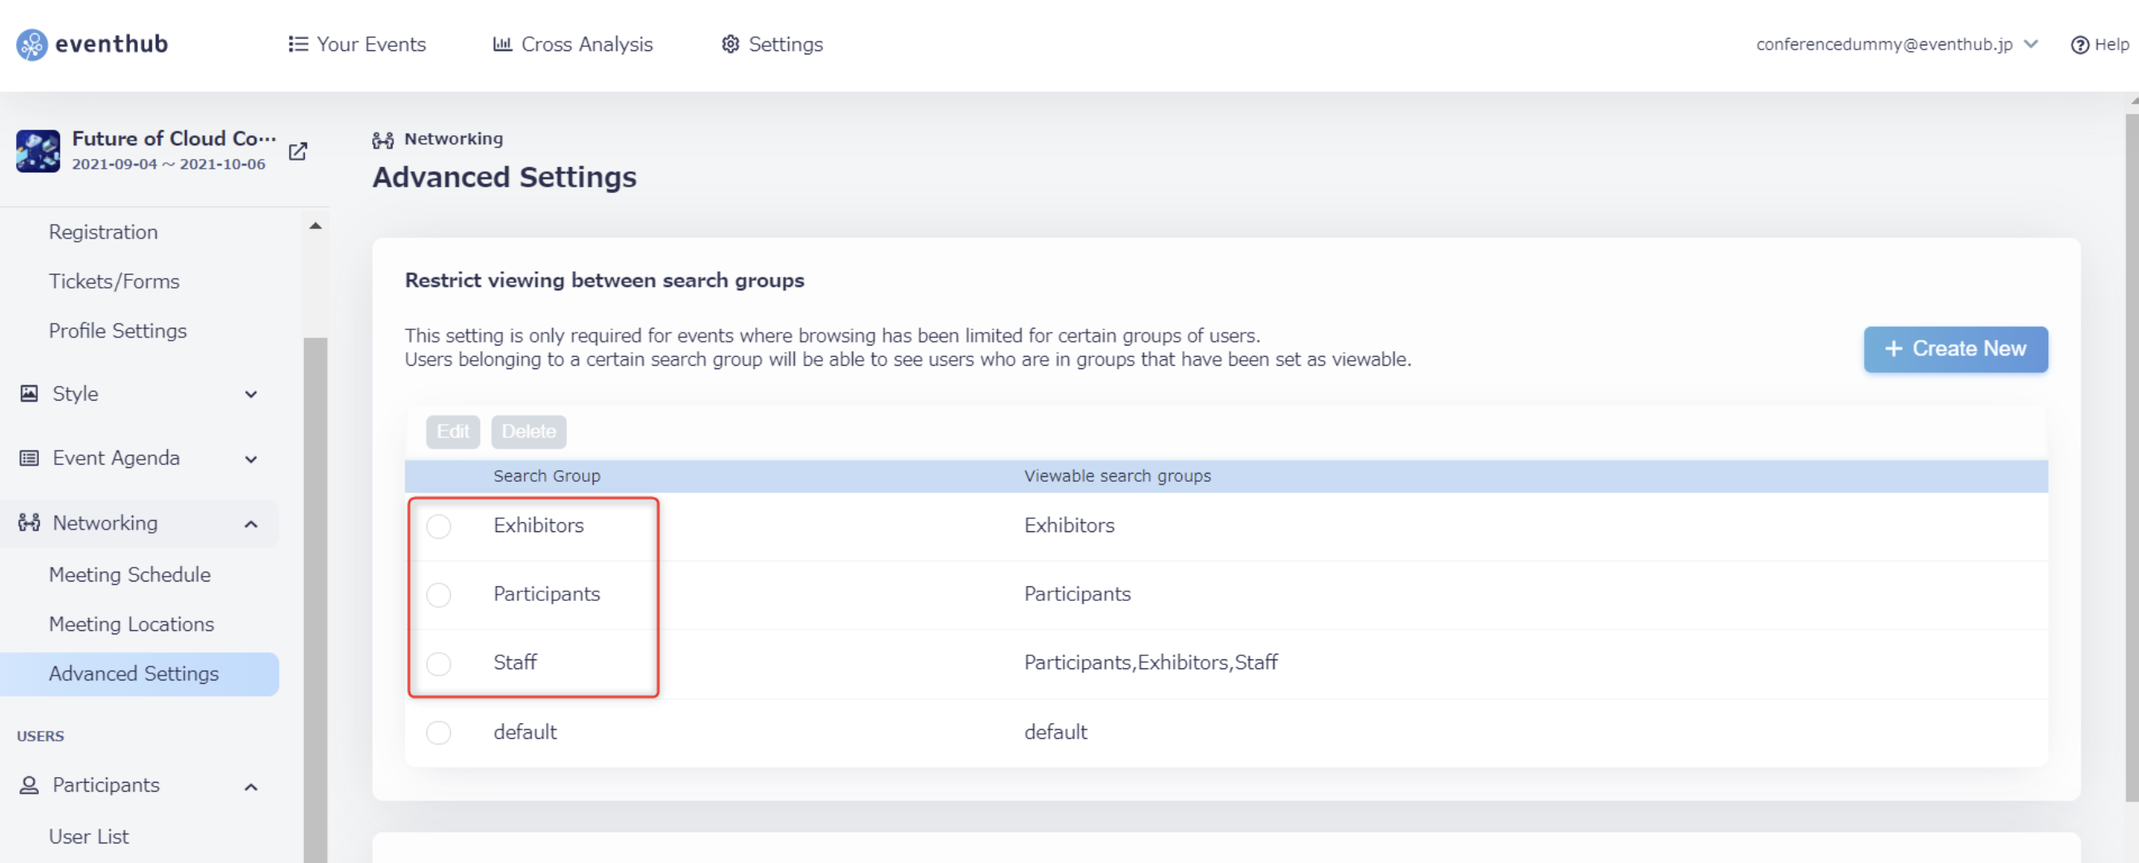
Task: Click the conferencedummy@eventhub.jp account email
Action: (x=1884, y=44)
